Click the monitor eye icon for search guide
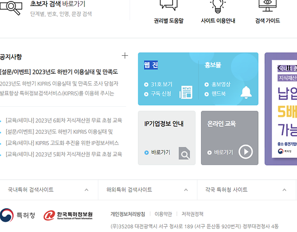 [267, 6]
